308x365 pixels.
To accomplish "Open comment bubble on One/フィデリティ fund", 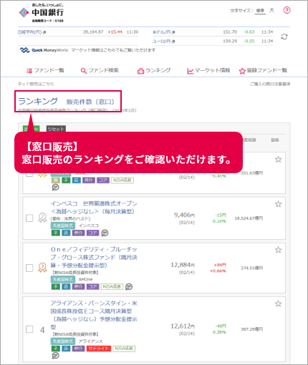I will (x=129, y=287).
